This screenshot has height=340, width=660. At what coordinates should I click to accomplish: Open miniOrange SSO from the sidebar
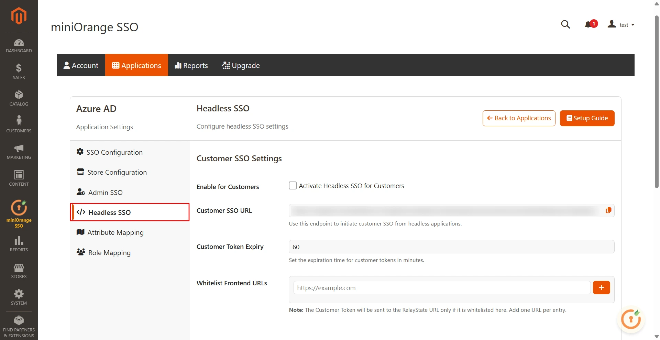point(19,212)
